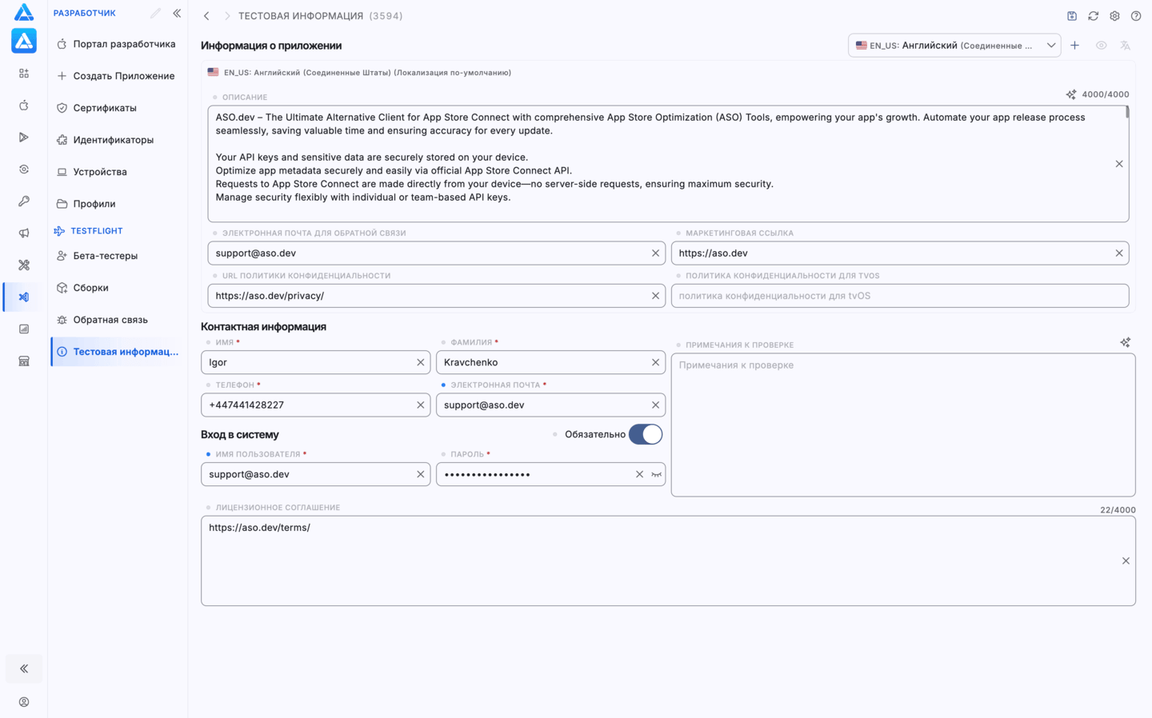Open the Play store triangle icon in the rail
This screenshot has width=1152, height=718.
pos(24,138)
